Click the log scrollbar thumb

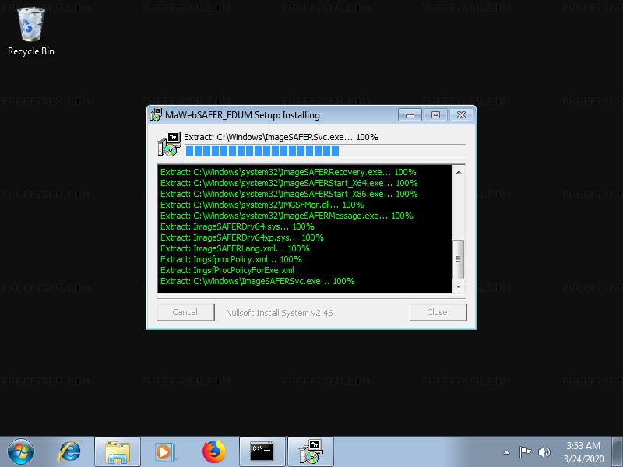coord(459,259)
